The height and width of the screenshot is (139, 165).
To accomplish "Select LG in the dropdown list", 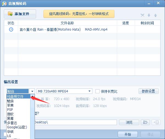I will click(x=18, y=136).
